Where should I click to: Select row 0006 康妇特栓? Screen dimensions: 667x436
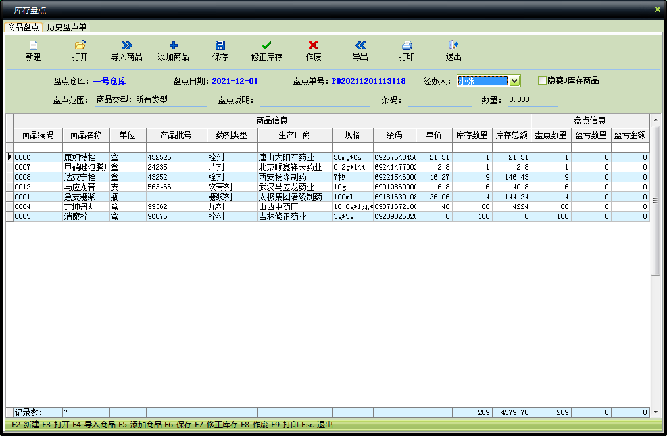[332, 157]
